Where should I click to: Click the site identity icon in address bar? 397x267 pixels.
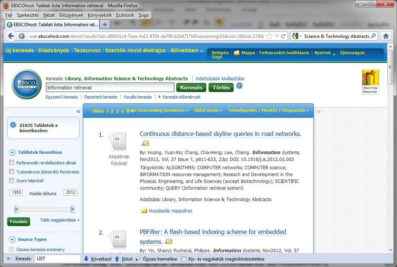point(22,36)
